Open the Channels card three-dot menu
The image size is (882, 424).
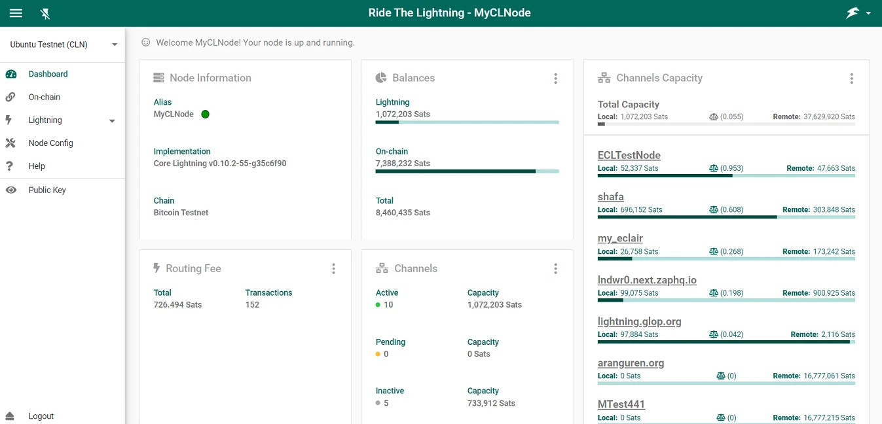point(555,269)
